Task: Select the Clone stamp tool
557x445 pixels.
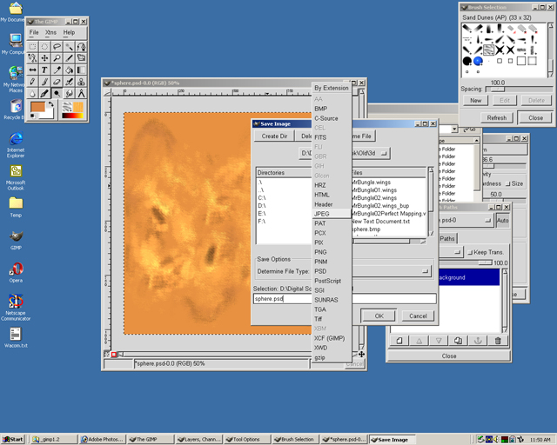Action: (81, 82)
